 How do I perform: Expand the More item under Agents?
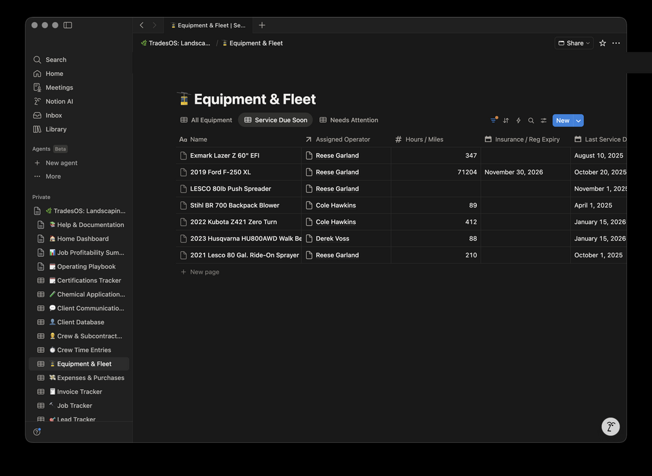coord(53,176)
